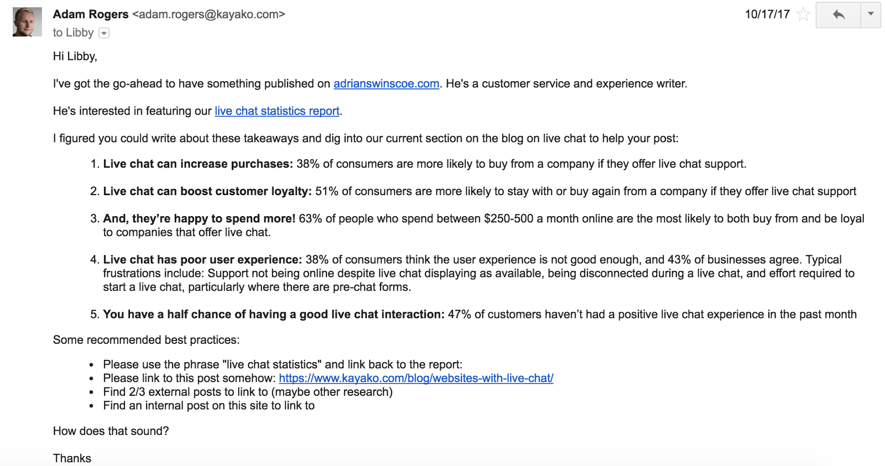The image size is (885, 466).
Task: Click the "to Libby" recipient text
Action: (73, 33)
